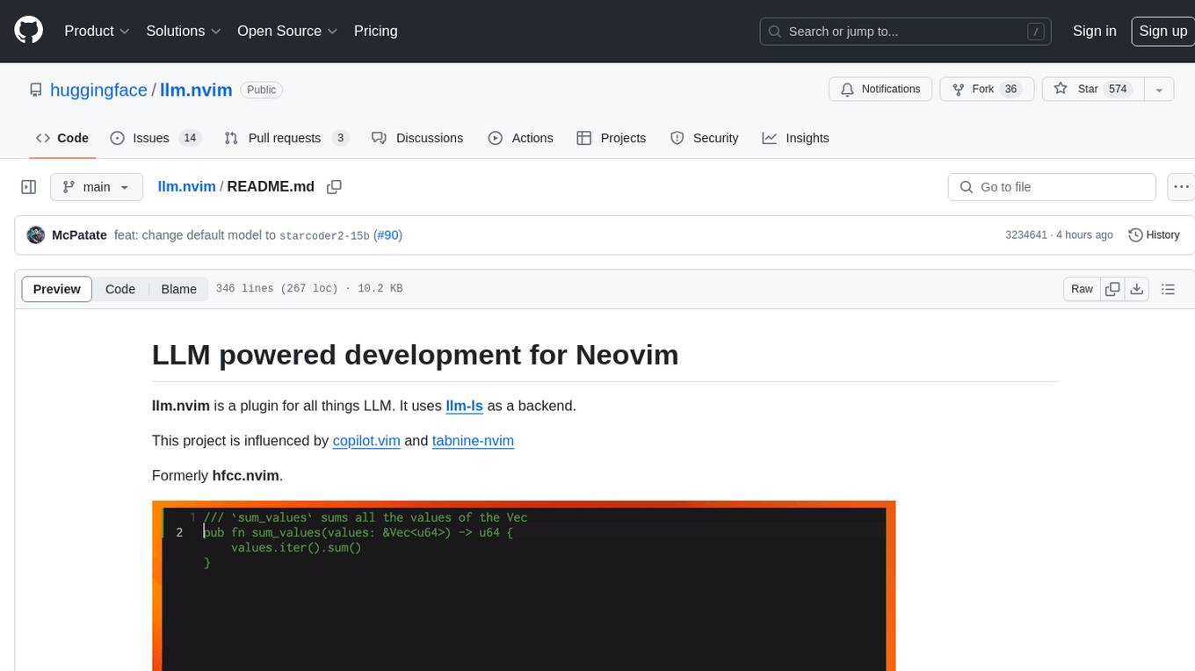Open McPatate author link
Viewport: 1195px width, 671px height.
[x=79, y=234]
